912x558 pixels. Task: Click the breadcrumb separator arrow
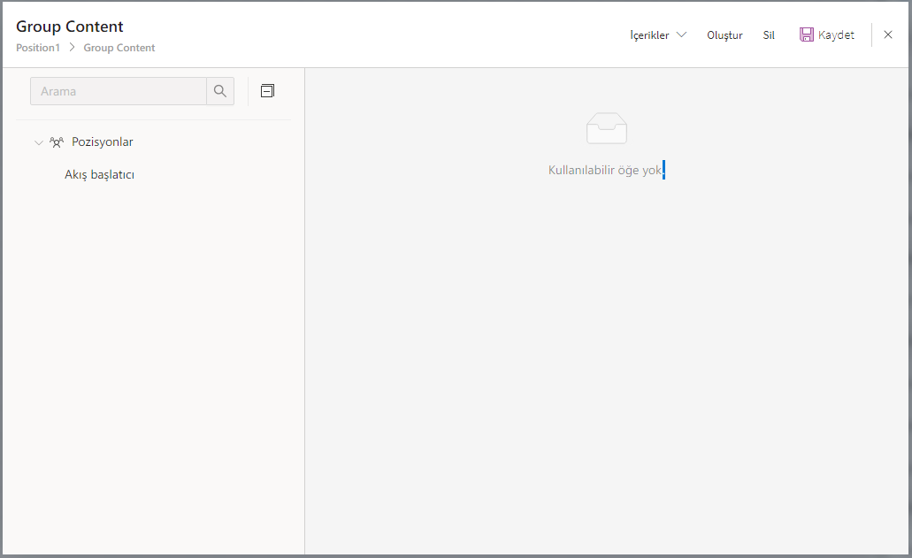(x=72, y=48)
